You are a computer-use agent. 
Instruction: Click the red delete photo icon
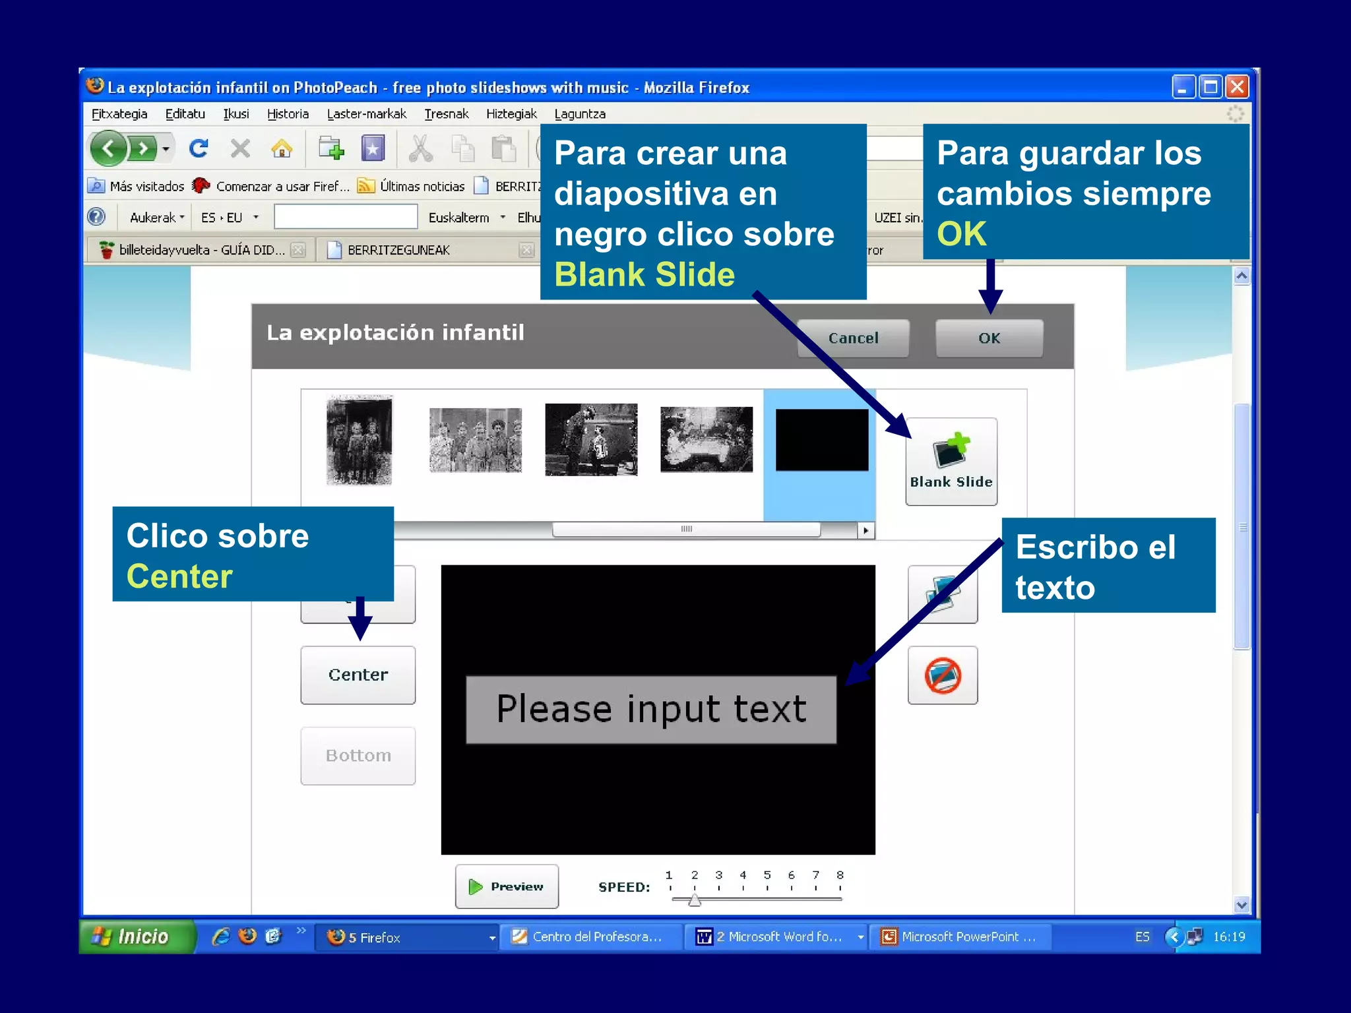coord(943,675)
